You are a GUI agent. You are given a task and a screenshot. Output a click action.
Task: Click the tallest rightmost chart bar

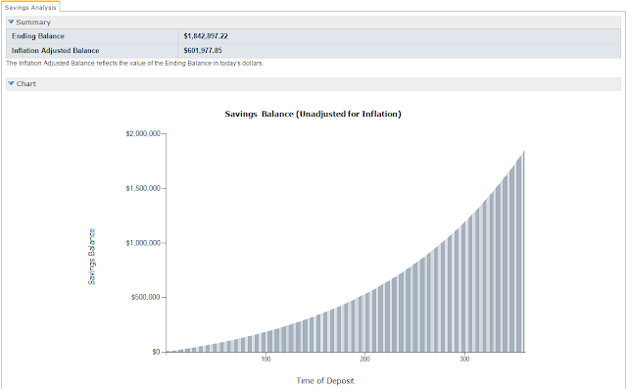523,252
